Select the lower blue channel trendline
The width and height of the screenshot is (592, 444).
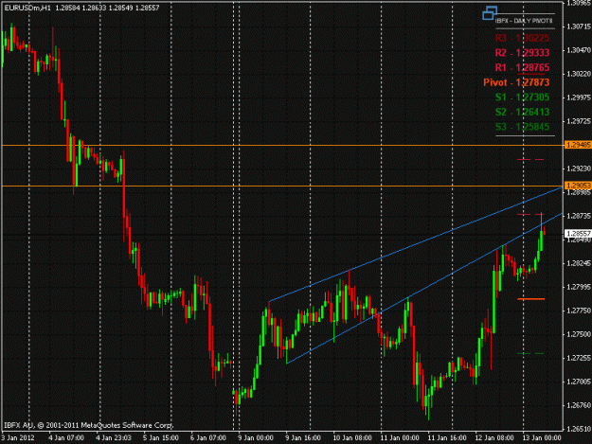424,288
